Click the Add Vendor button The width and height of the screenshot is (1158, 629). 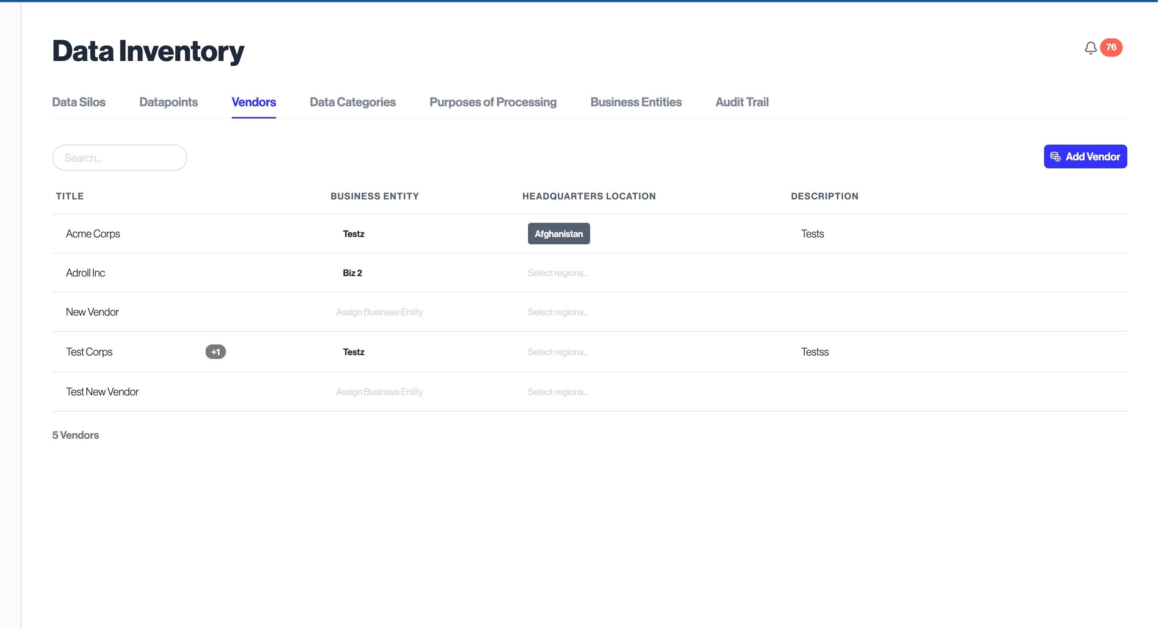(1085, 157)
